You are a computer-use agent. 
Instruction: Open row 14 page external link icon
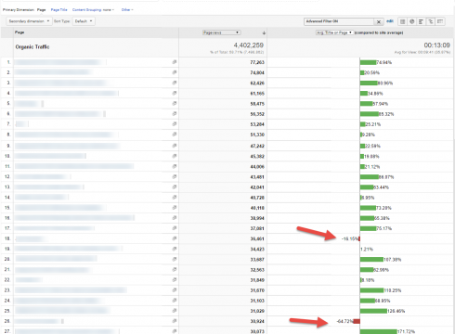tap(175, 198)
